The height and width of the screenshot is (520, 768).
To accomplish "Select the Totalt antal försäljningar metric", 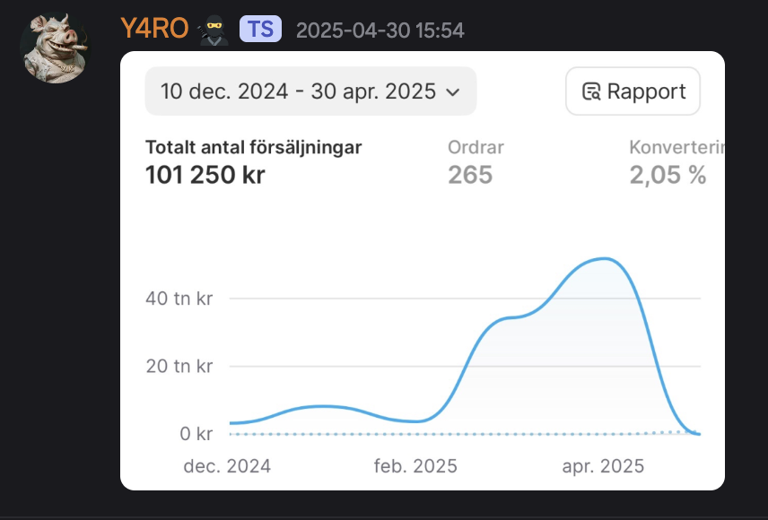I will click(253, 147).
